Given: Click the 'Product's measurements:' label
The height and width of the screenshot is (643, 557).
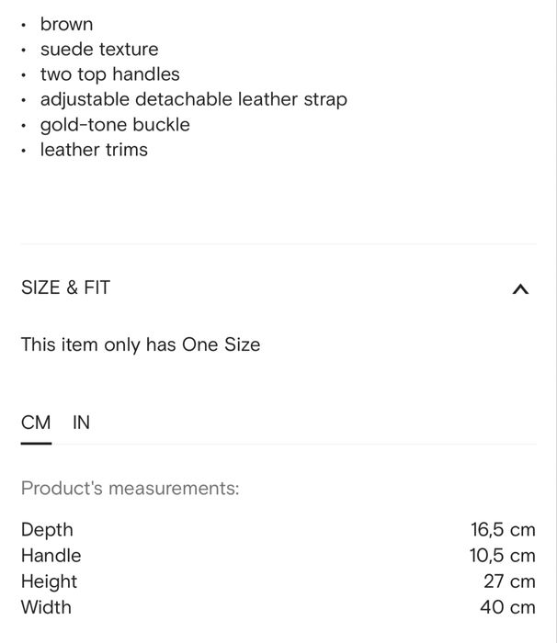Looking at the screenshot, I should click(130, 489).
